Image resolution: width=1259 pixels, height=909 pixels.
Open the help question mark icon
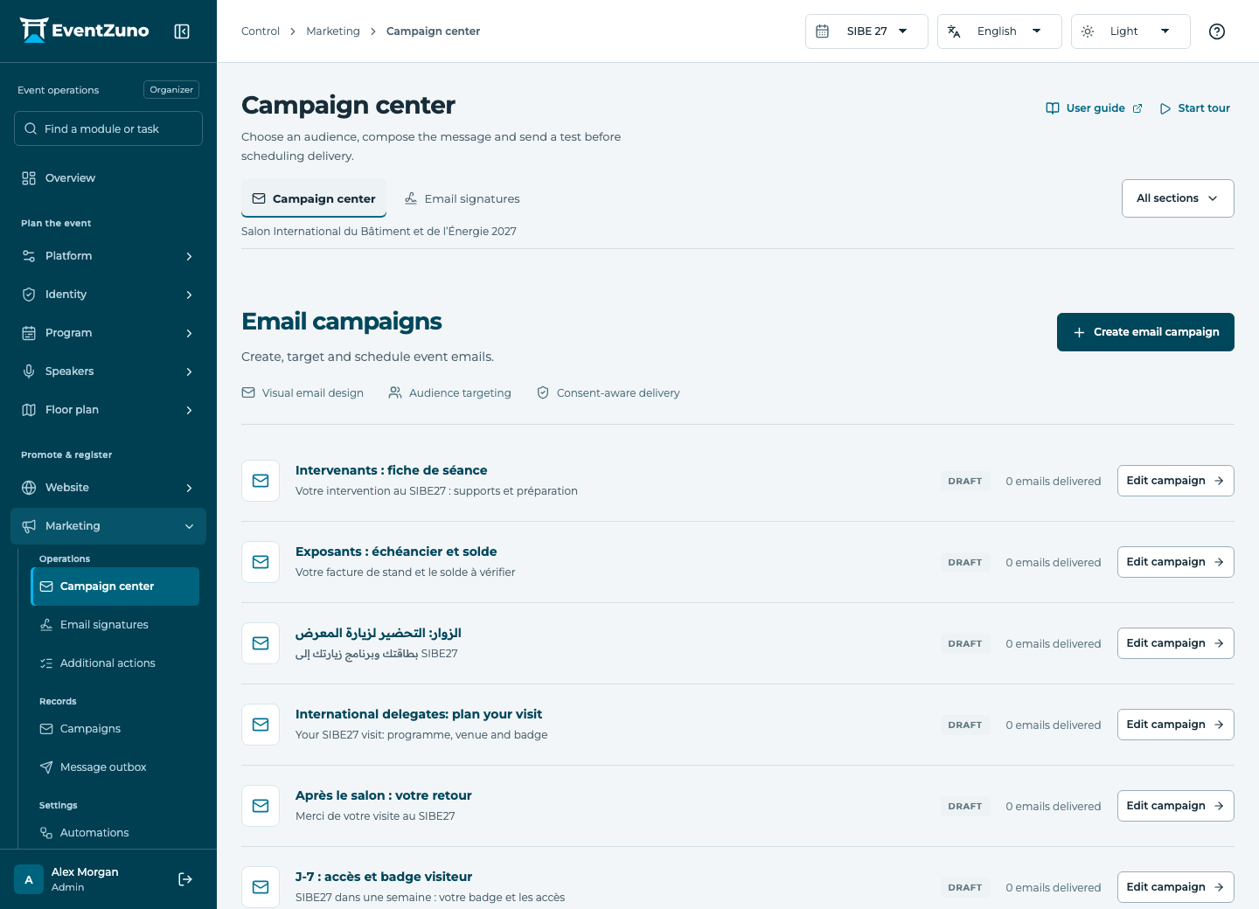click(x=1217, y=31)
